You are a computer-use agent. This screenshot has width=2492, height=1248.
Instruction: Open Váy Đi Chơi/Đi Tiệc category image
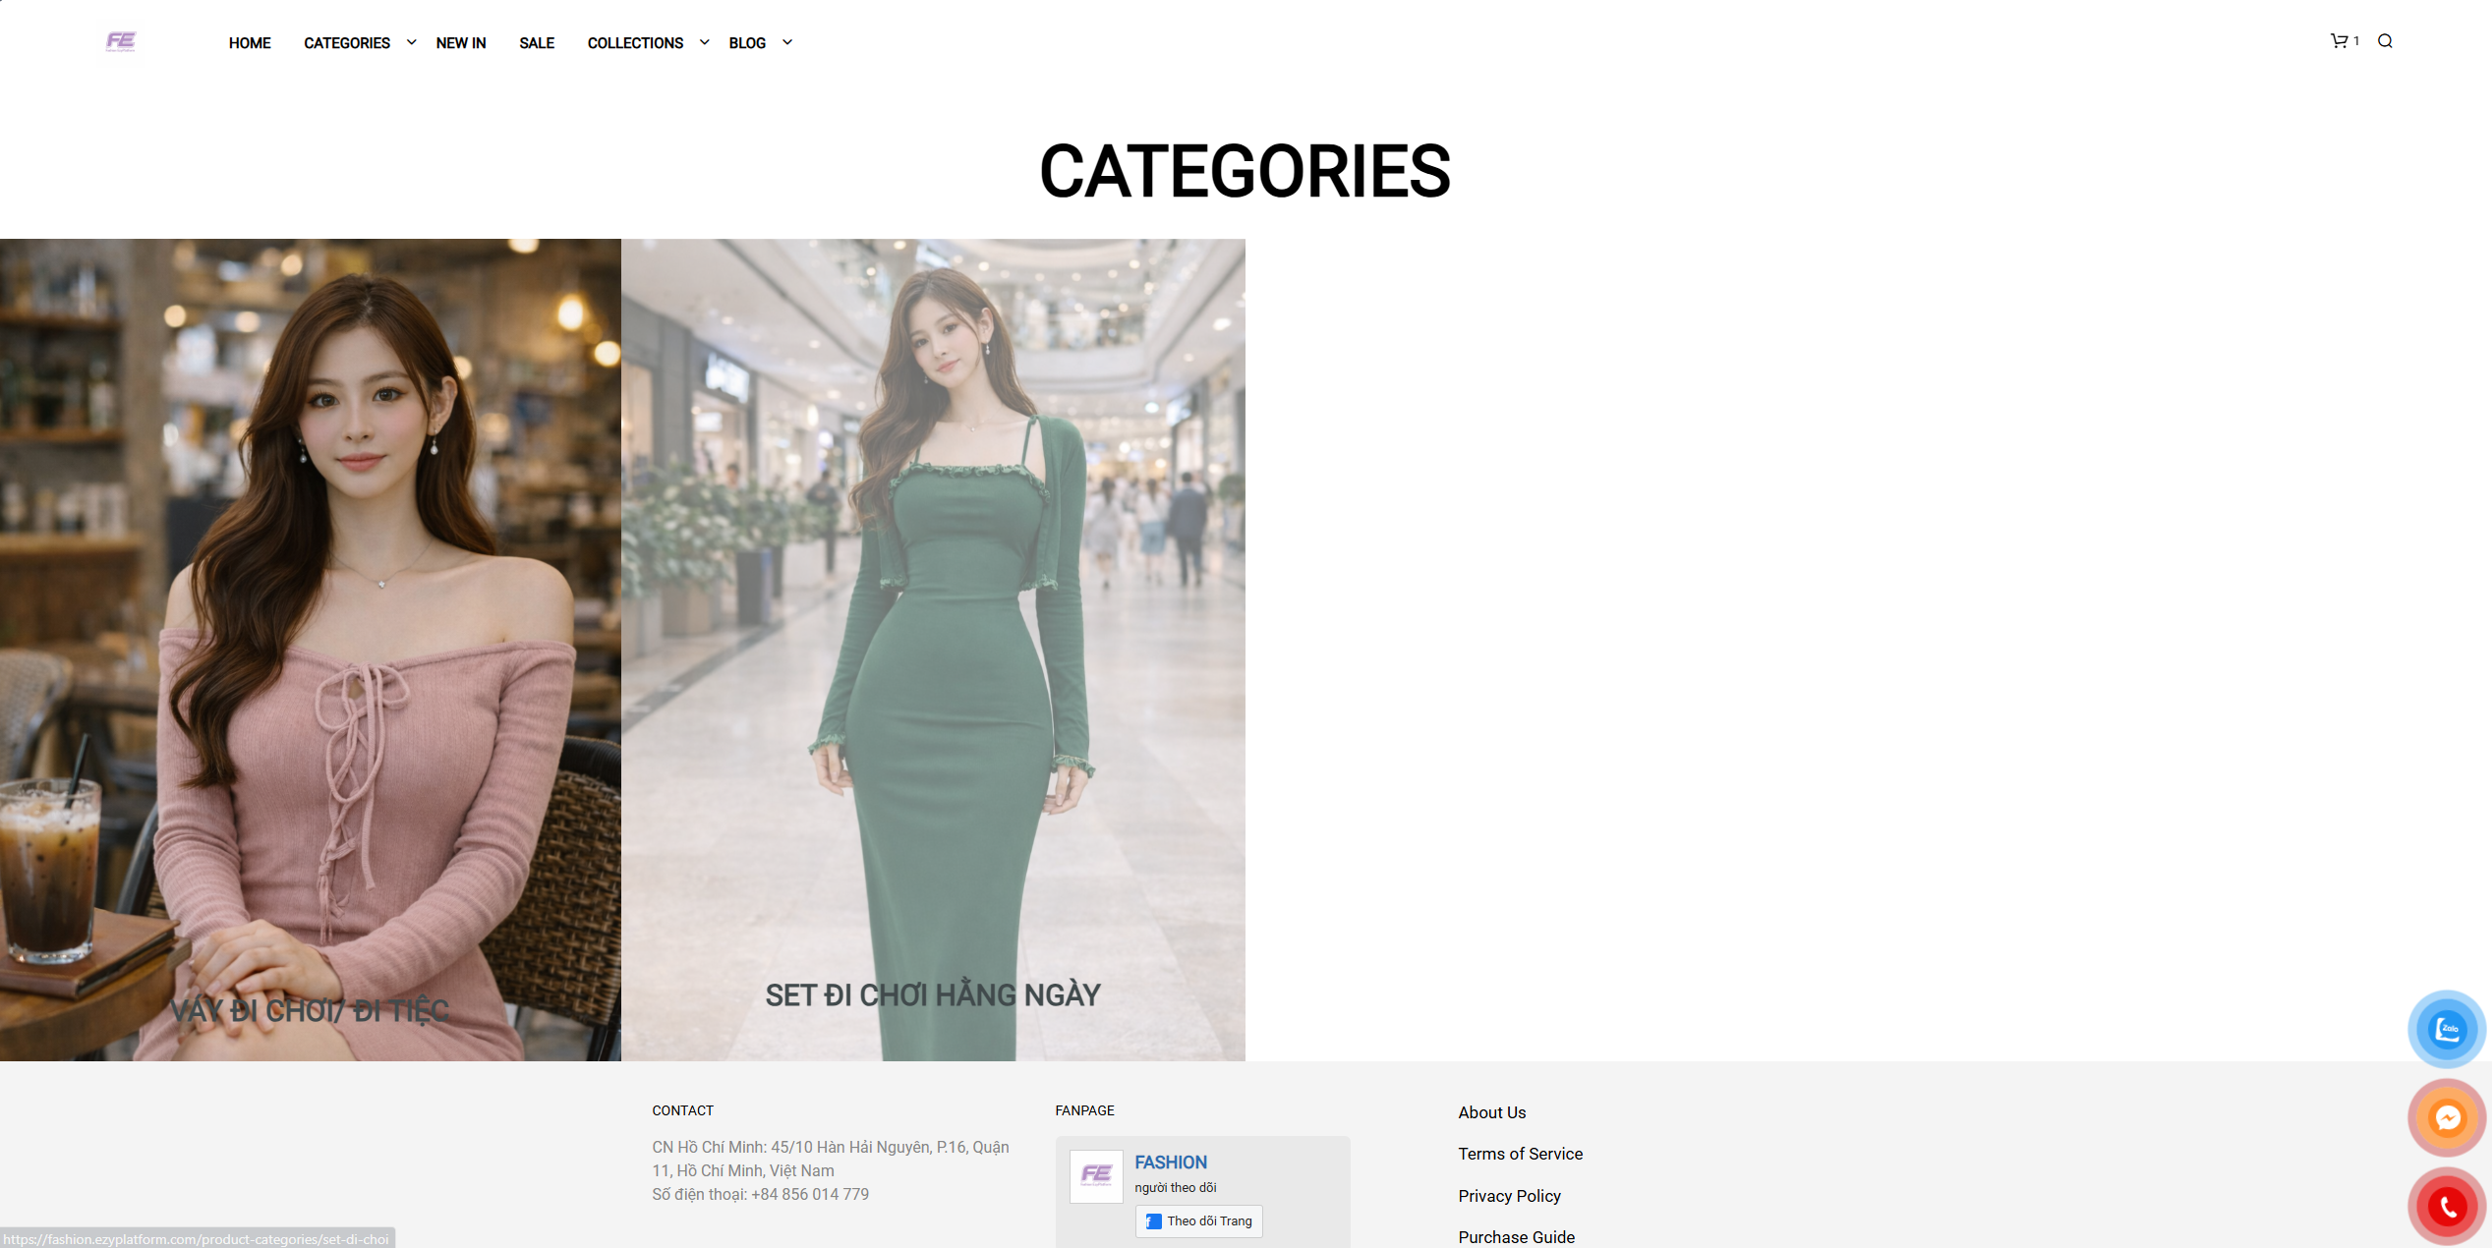click(310, 649)
